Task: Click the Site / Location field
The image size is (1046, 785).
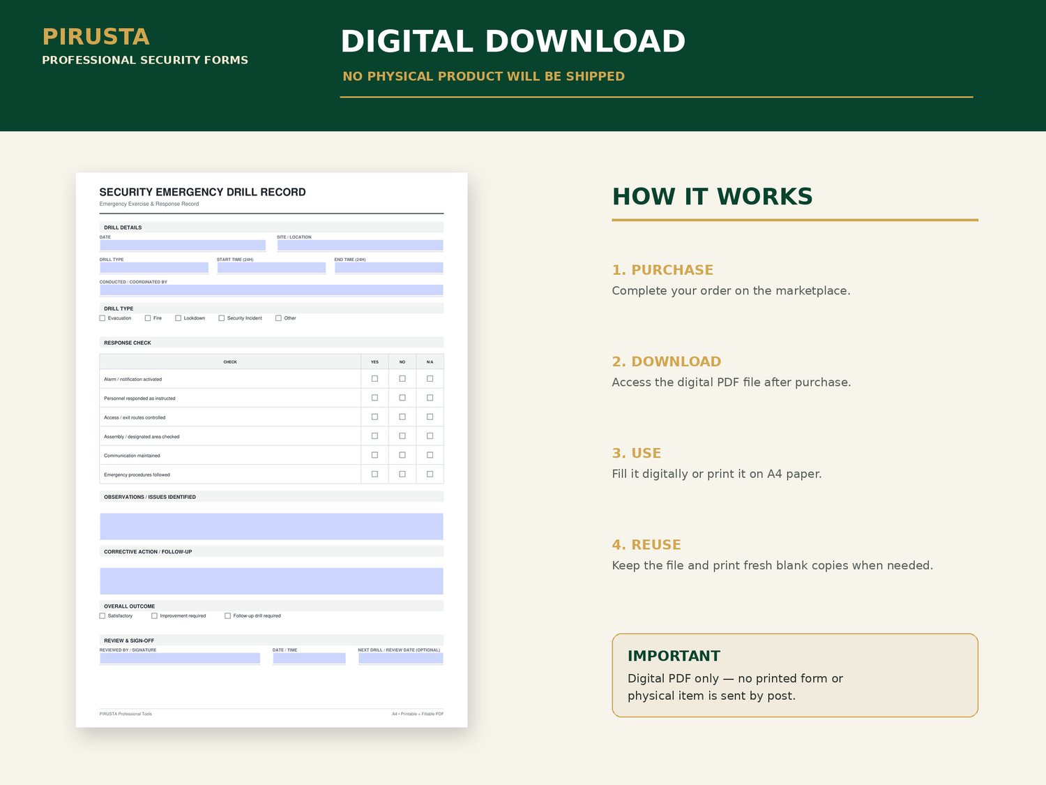Action: click(360, 246)
